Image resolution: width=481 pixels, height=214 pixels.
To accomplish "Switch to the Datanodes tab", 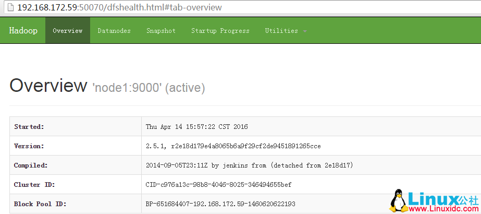I will click(114, 31).
